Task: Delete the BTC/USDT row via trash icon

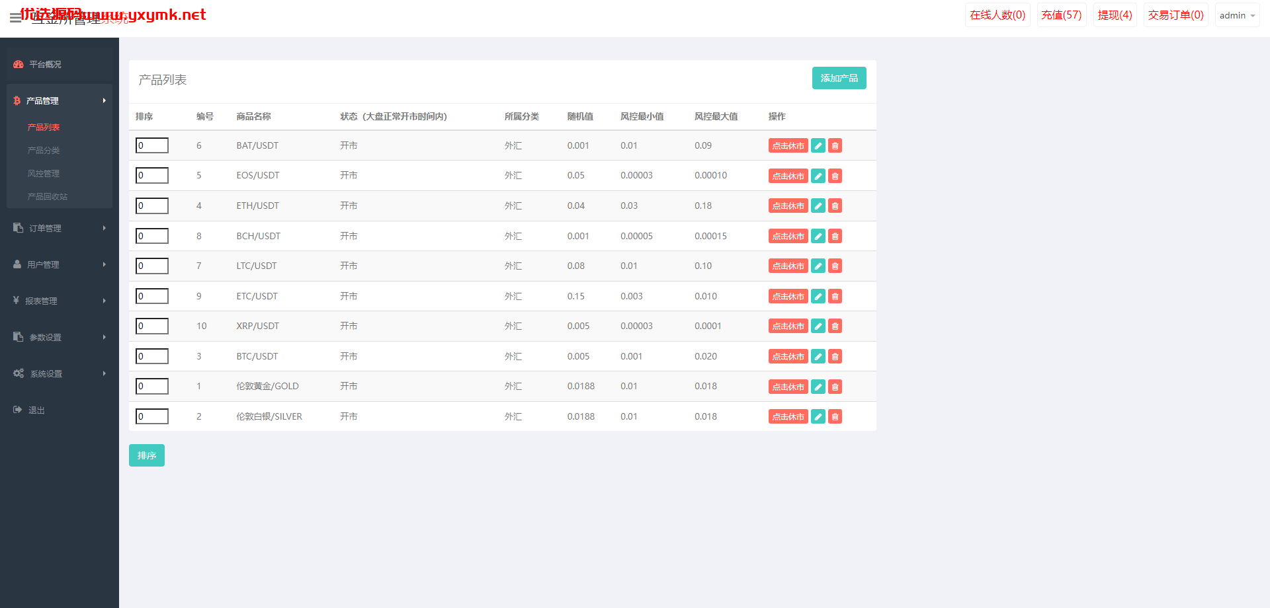Action: click(x=835, y=356)
